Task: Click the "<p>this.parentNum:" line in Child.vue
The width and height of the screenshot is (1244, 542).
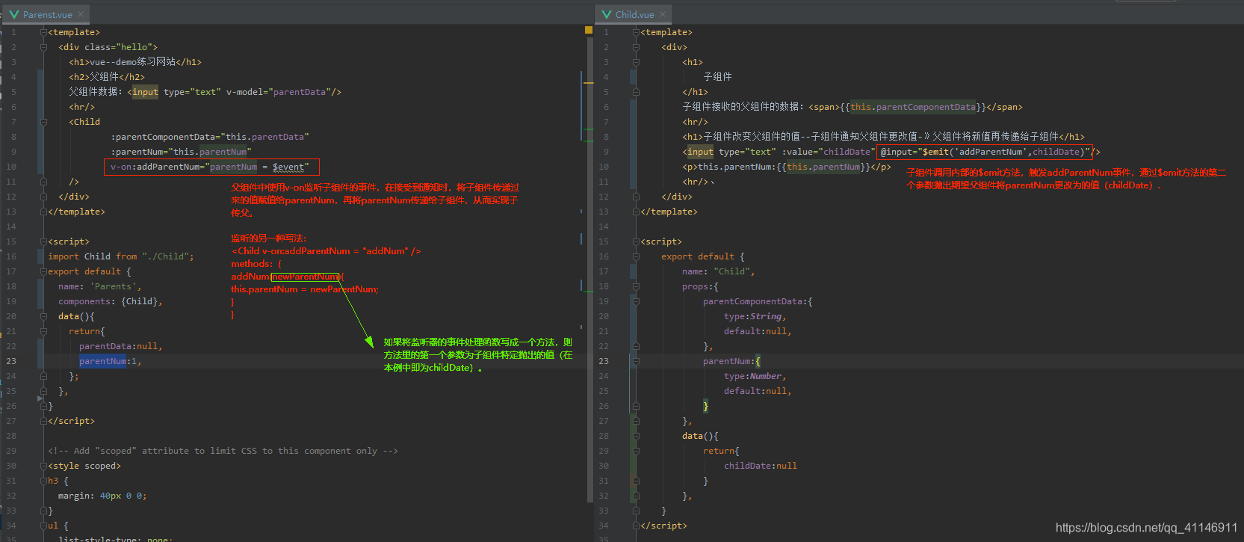Action: [786, 167]
